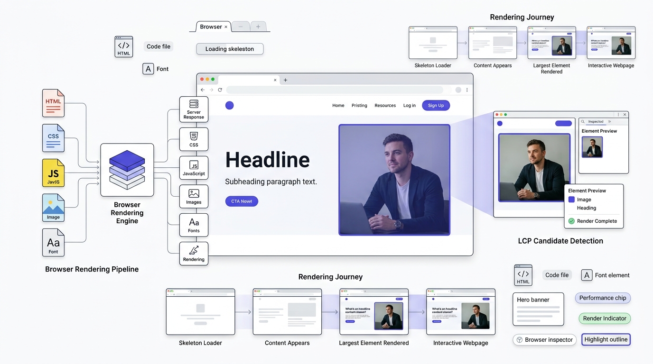Select the CSS stage icon tile
Viewport: 653px width, 364px height.
coord(194,139)
